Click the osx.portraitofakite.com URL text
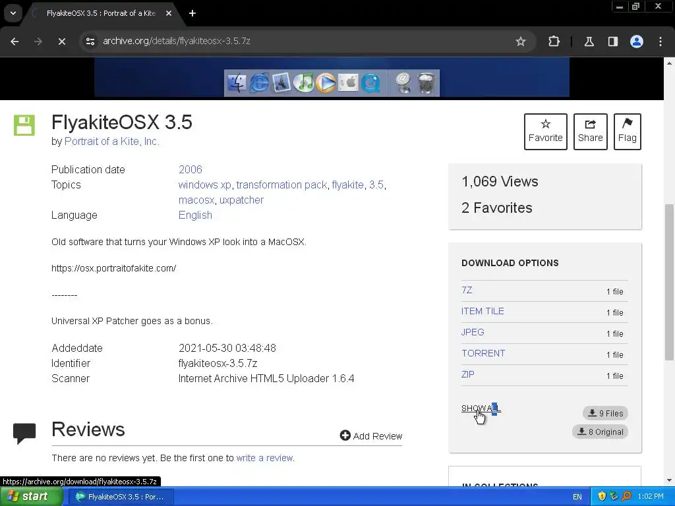This screenshot has width=675, height=506. click(x=113, y=269)
